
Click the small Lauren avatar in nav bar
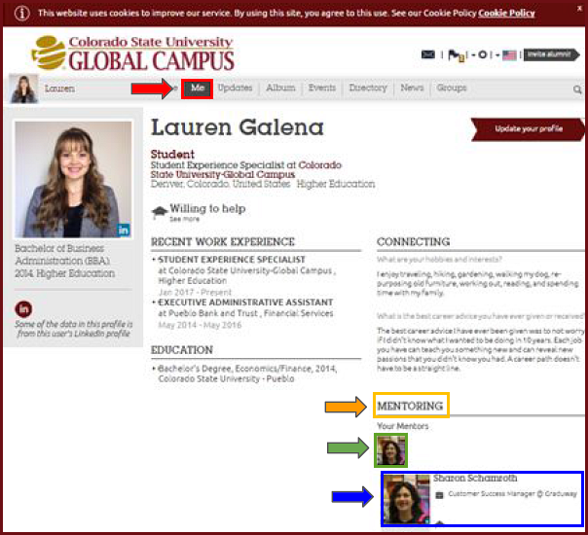[23, 89]
